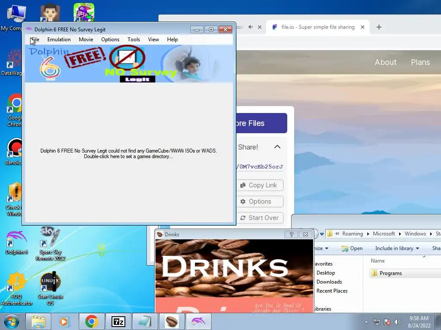Open the Movie menu in Dolphin
The height and width of the screenshot is (330, 441).
[86, 40]
